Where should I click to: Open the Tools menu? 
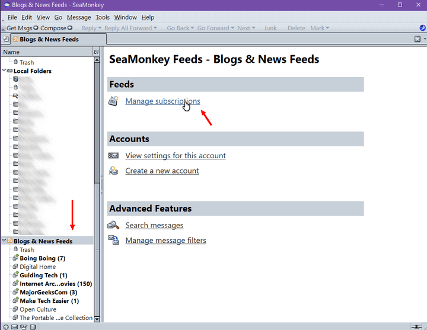pos(103,17)
